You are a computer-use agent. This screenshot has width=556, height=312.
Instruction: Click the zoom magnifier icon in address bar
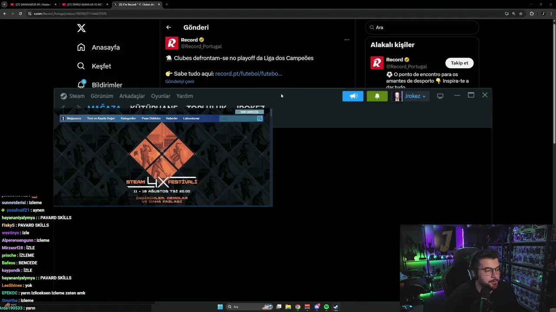click(514, 13)
